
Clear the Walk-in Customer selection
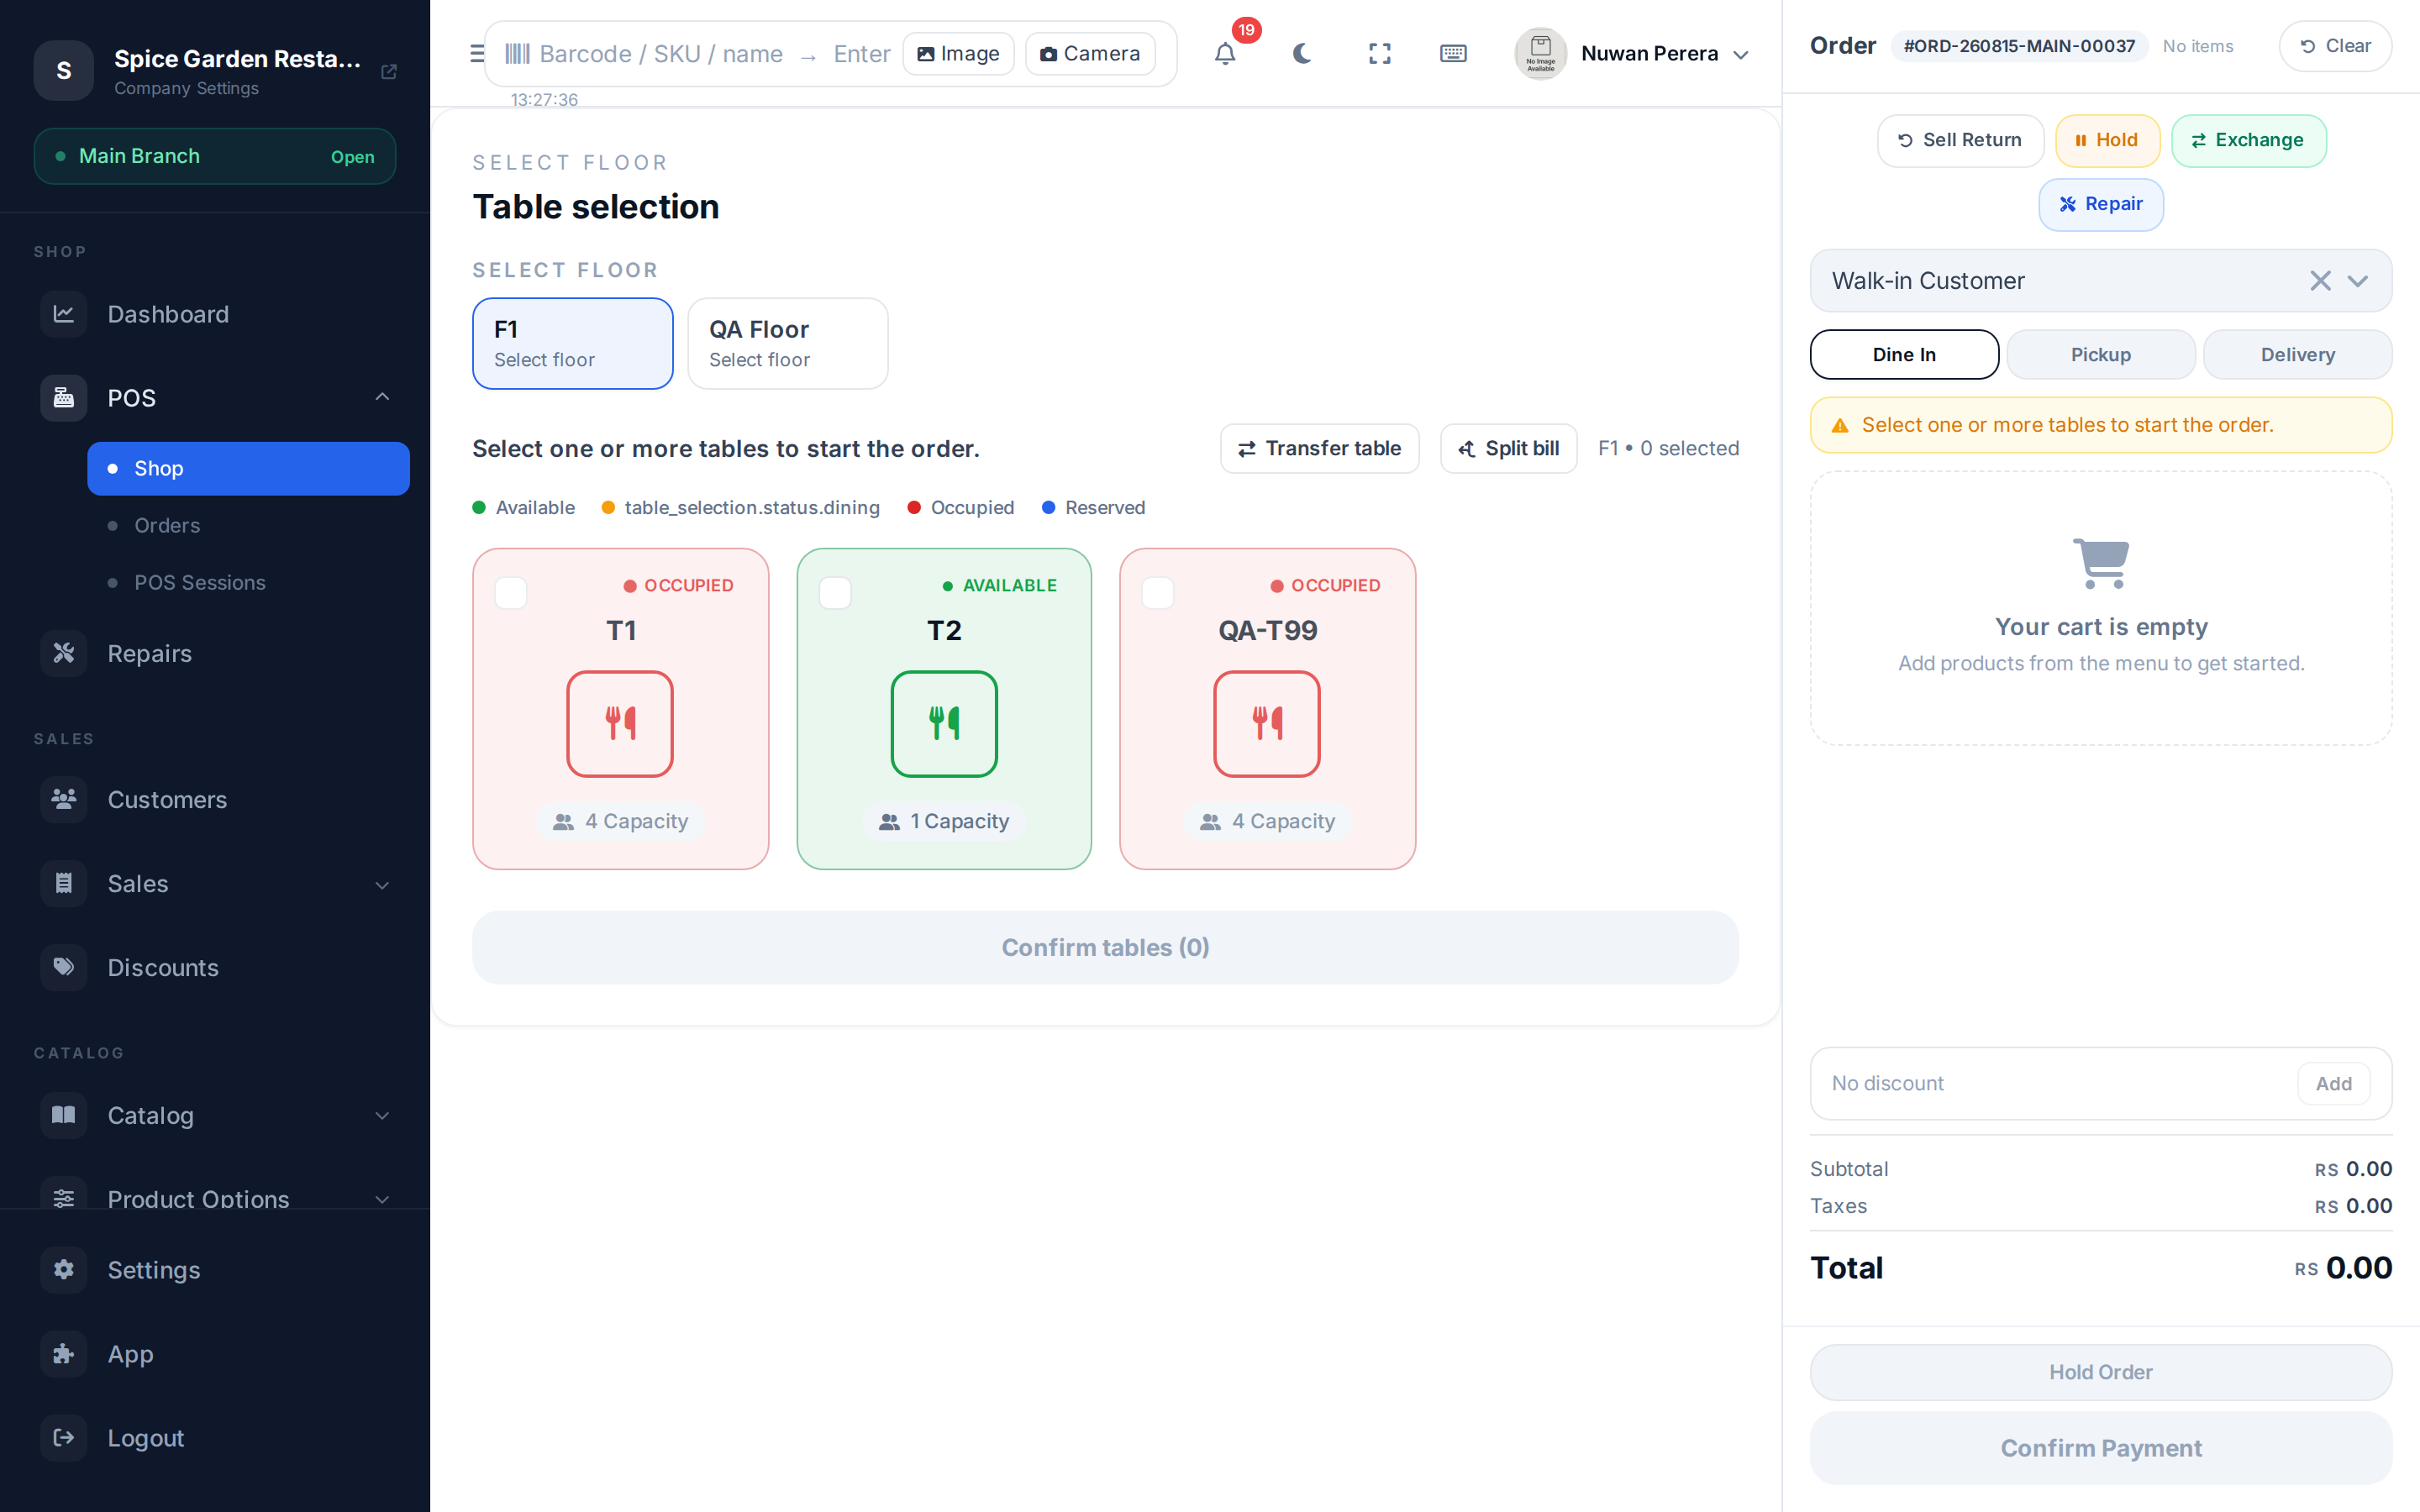(x=2320, y=281)
